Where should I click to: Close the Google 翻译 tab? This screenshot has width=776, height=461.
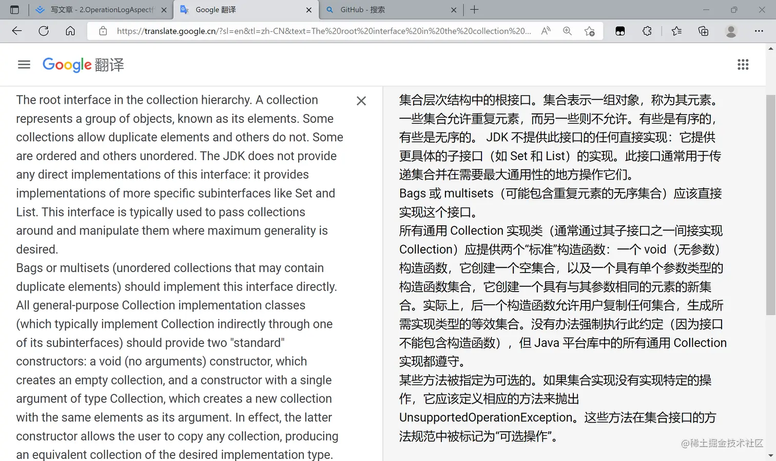tap(308, 10)
